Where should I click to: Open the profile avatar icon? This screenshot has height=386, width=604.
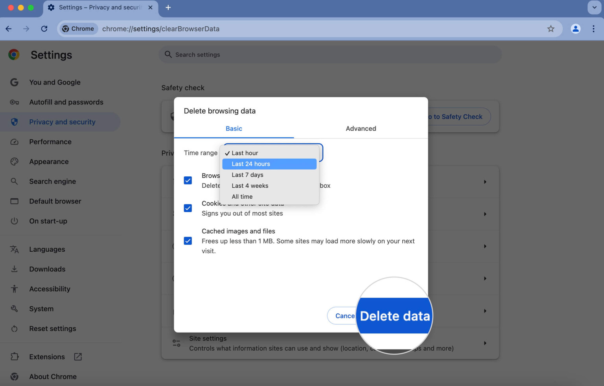click(x=575, y=29)
